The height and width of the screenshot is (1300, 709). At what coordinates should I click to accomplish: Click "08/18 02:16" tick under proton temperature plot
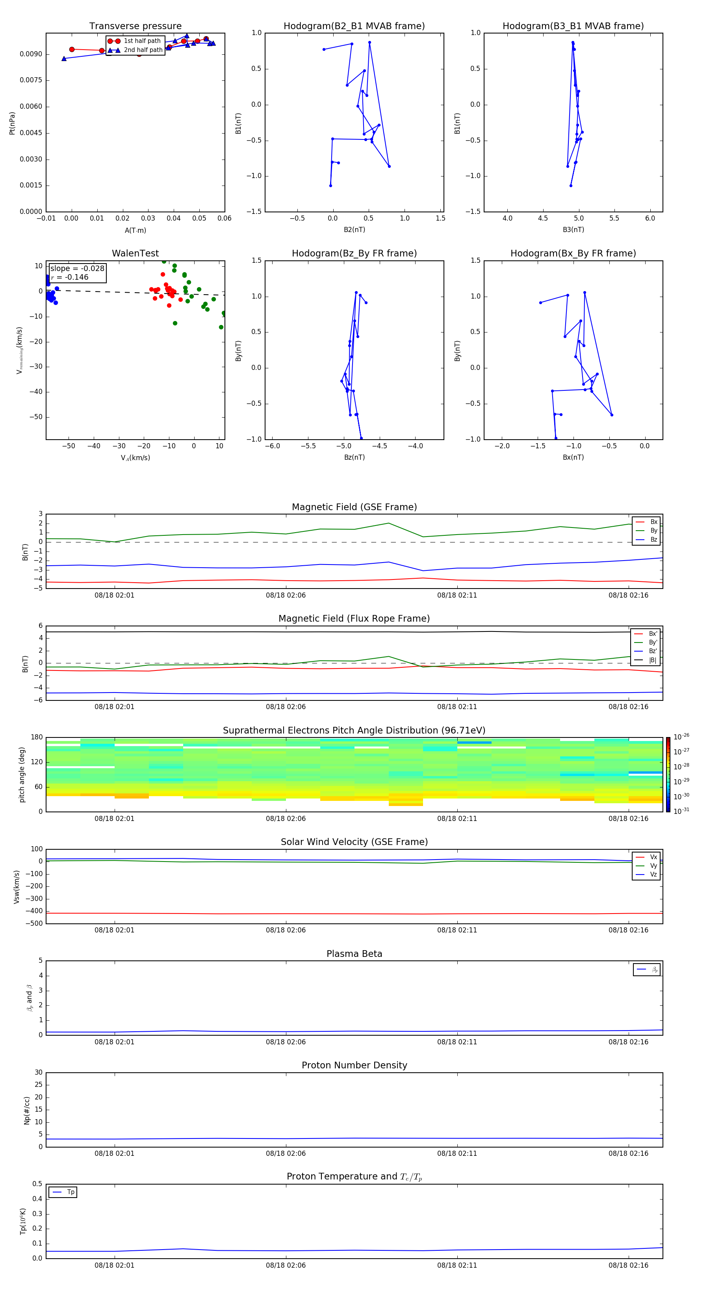628,1265
